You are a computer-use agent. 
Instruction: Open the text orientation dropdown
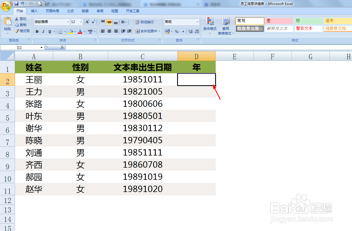(124, 22)
